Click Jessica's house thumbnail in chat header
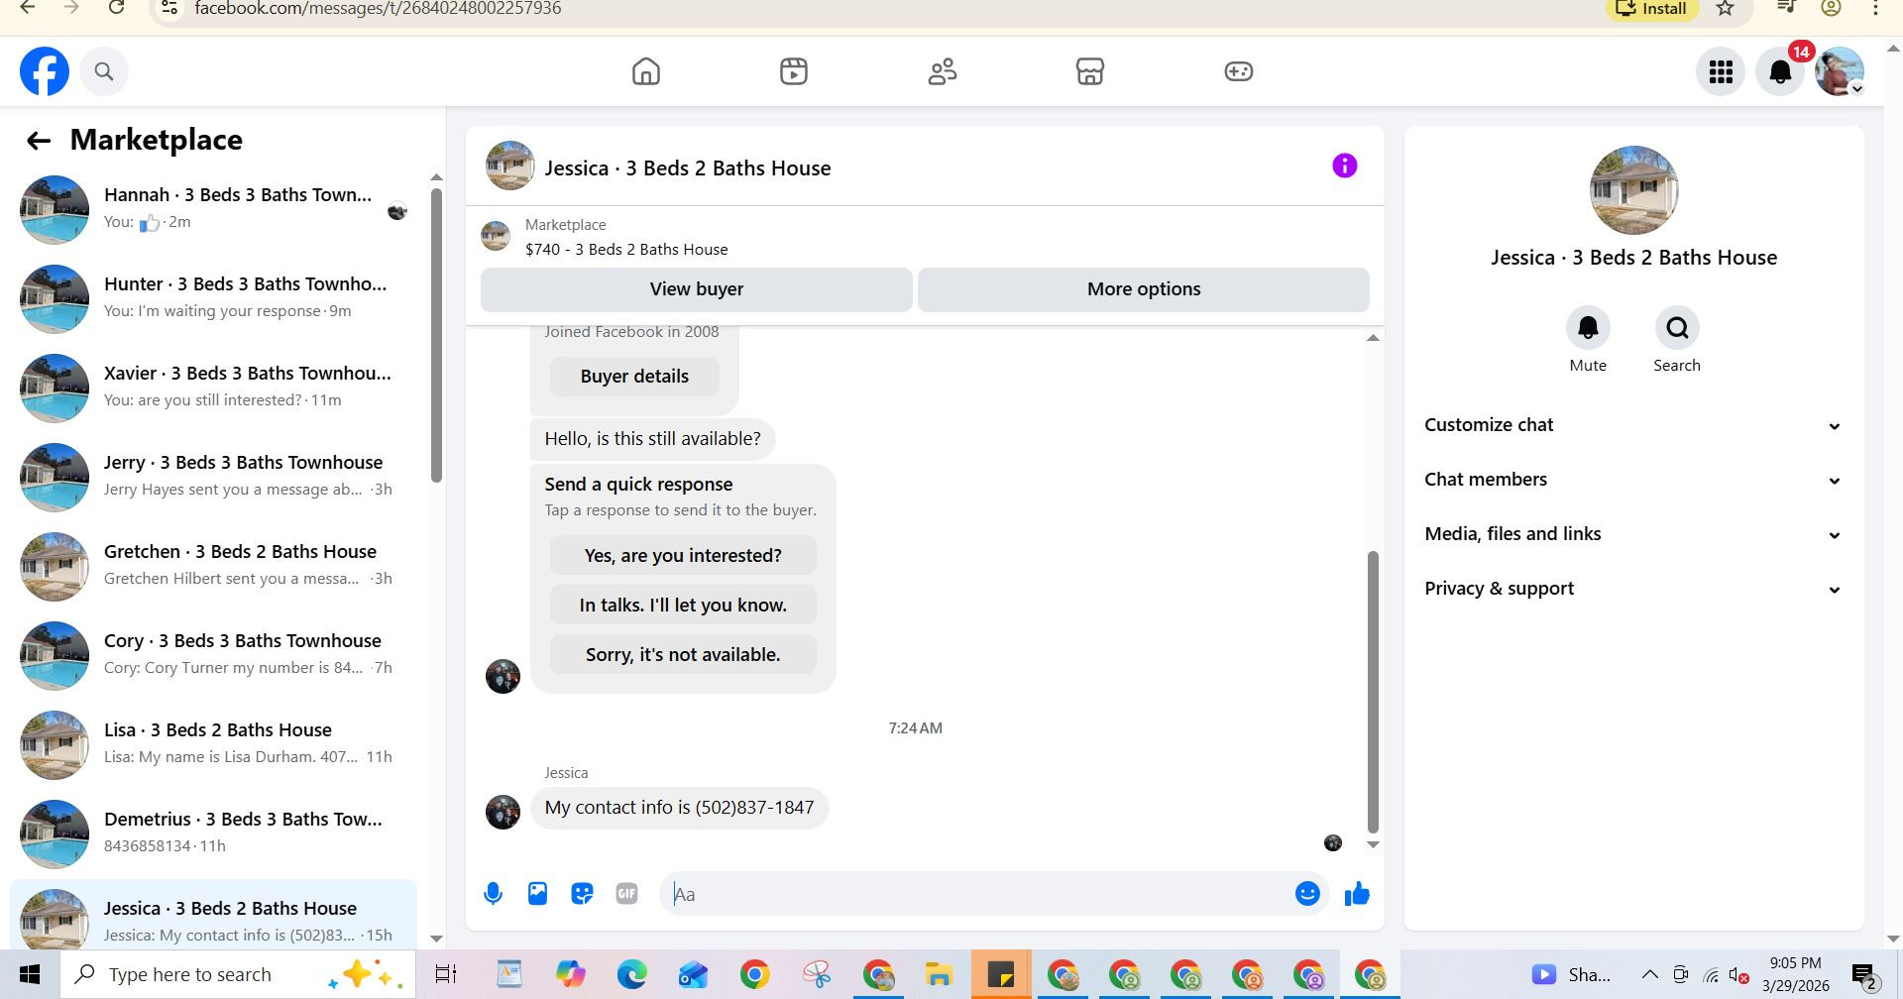 (x=510, y=166)
